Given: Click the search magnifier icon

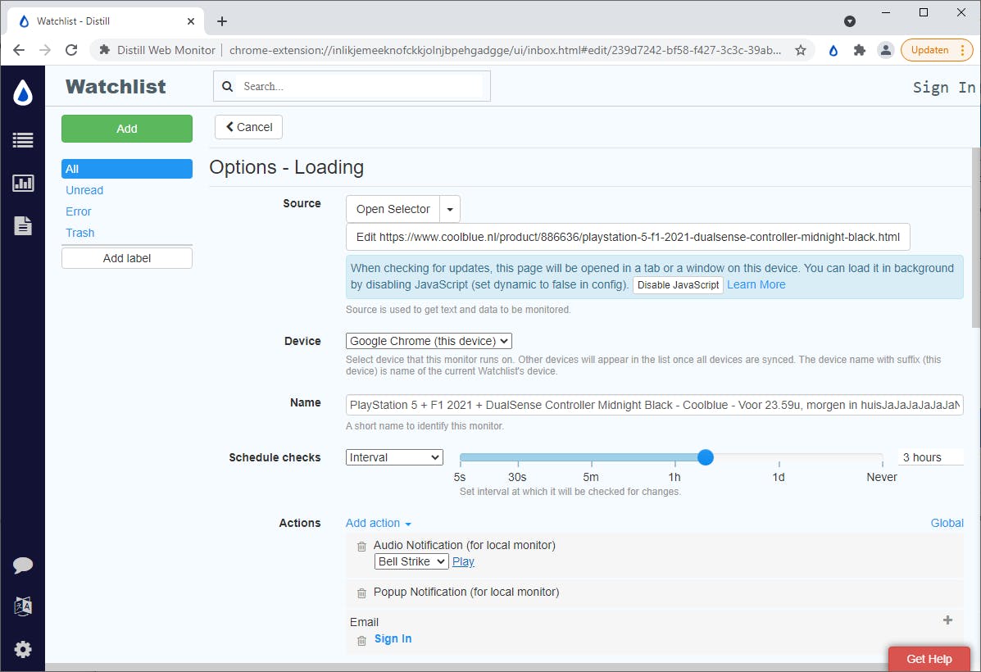Looking at the screenshot, I should (x=228, y=86).
